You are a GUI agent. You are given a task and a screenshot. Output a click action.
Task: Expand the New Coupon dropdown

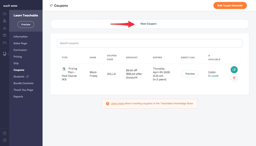[x=149, y=24]
